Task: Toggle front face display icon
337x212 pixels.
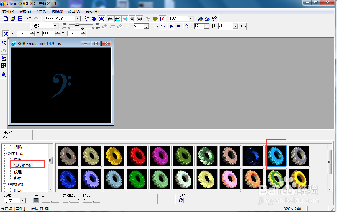Action: pos(110,19)
